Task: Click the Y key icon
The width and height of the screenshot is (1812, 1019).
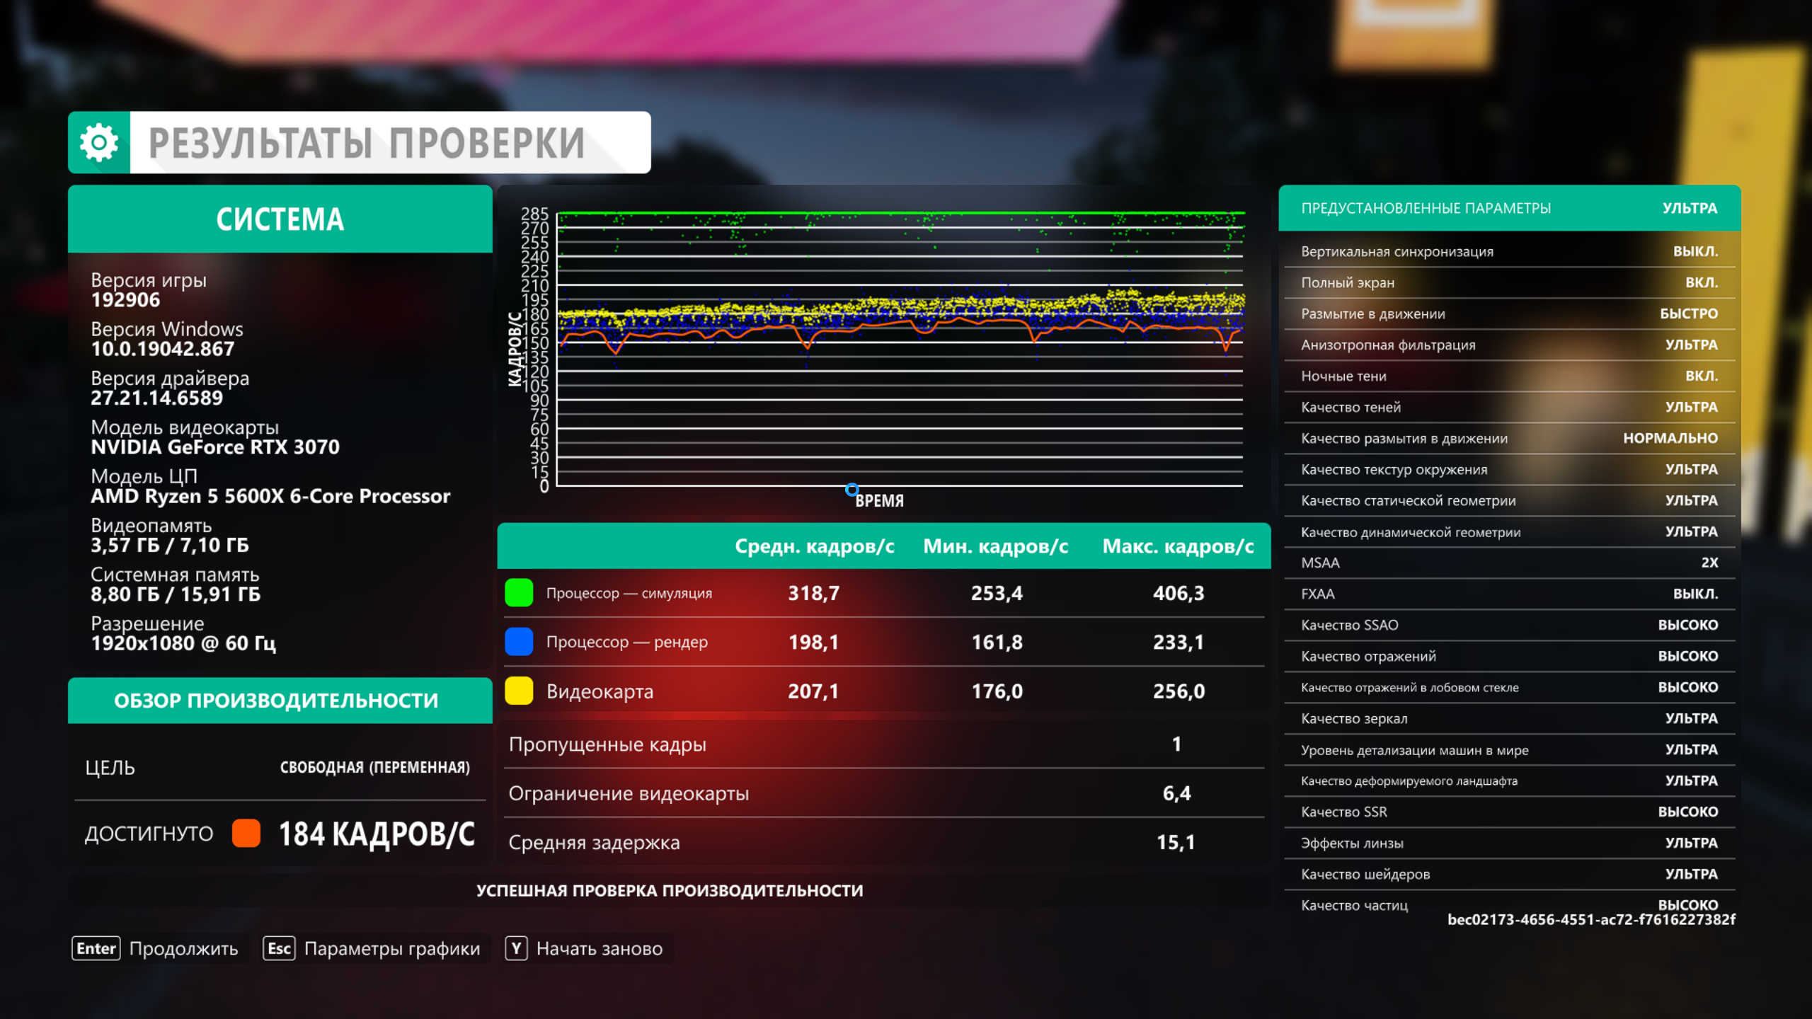Action: (x=516, y=948)
